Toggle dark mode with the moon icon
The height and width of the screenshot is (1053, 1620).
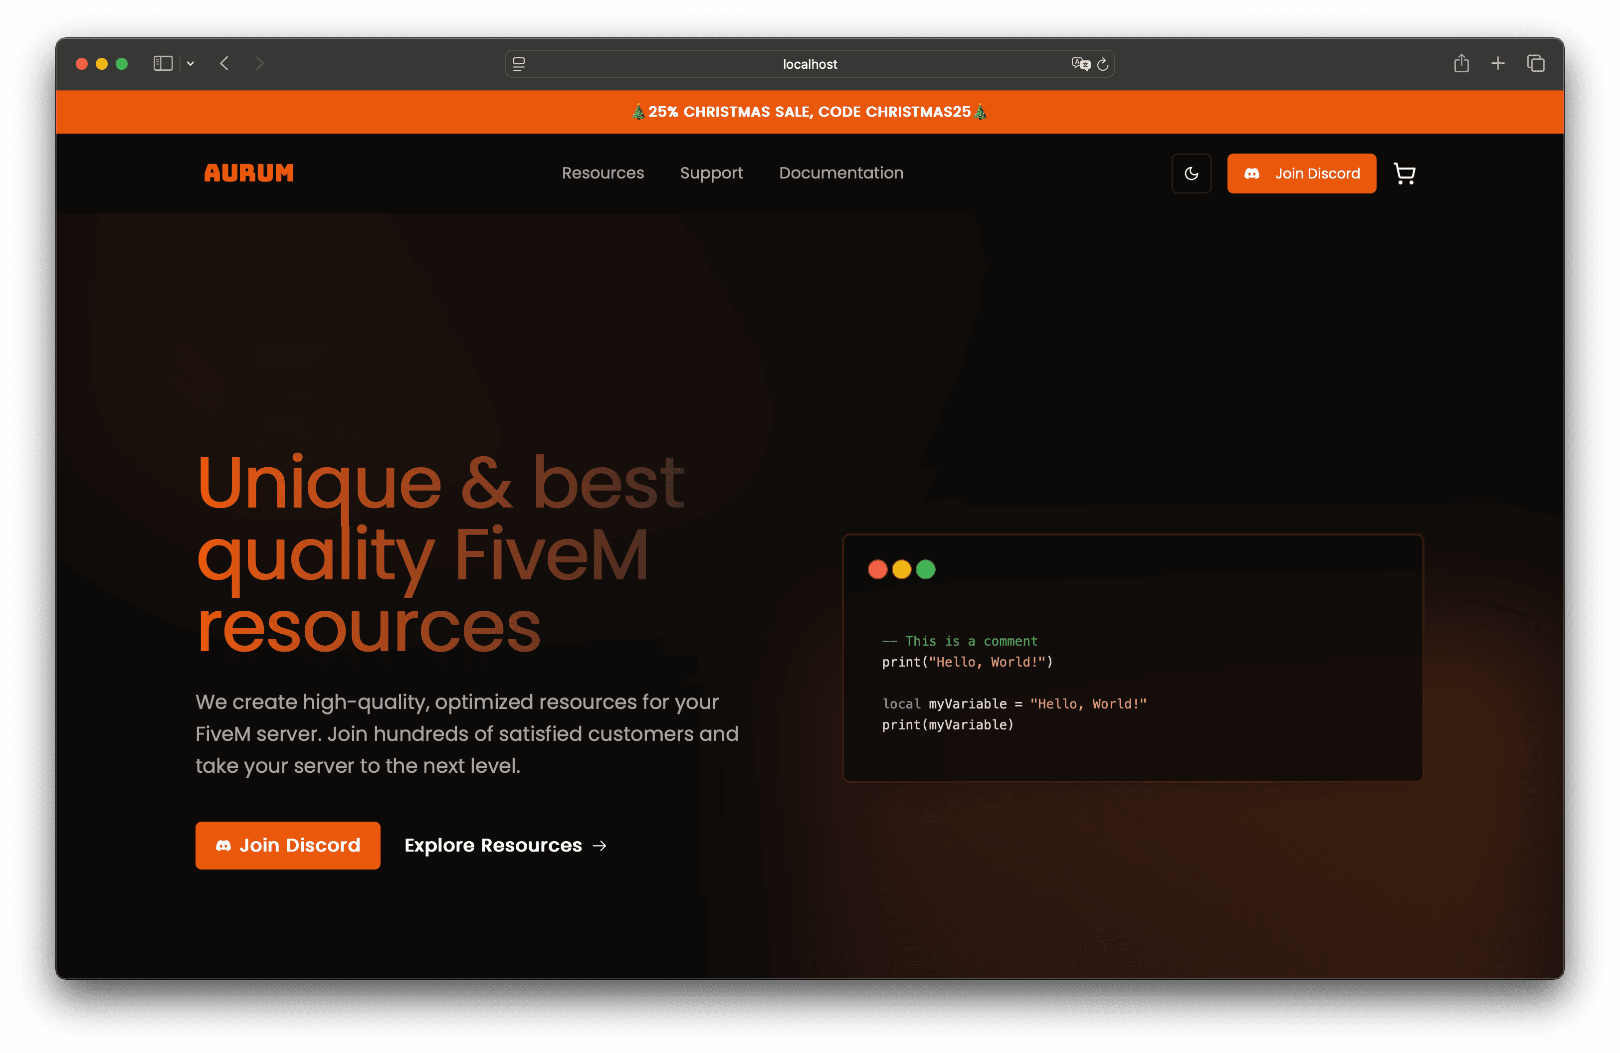coord(1191,174)
